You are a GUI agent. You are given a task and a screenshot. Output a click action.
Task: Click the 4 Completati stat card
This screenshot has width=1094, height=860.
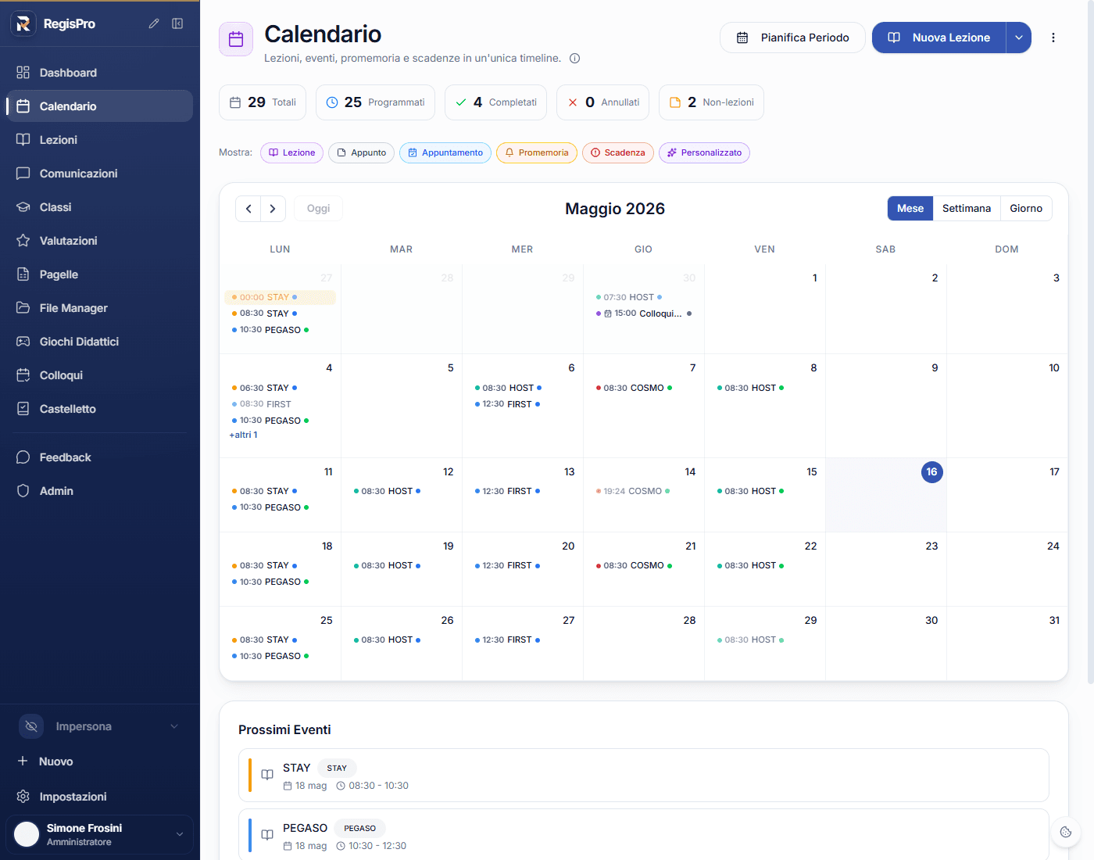pyautogui.click(x=495, y=102)
